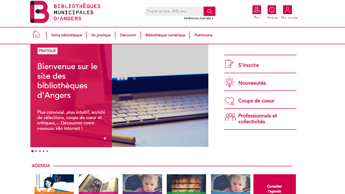The width and height of the screenshot is (345, 194).
Task: Open the Bibliothèque numérique menu
Action: tap(165, 35)
